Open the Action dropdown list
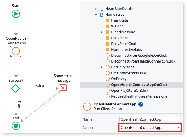 [178, 128]
